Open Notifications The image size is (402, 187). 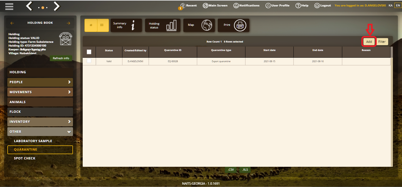click(247, 6)
